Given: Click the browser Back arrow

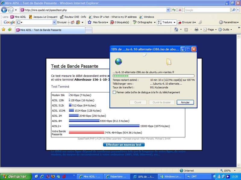Looking at the screenshot, I should 5,10.
